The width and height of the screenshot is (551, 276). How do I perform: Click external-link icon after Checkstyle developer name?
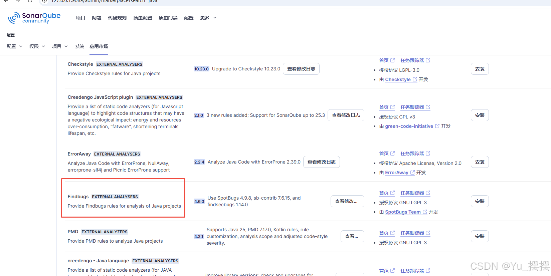click(x=415, y=79)
